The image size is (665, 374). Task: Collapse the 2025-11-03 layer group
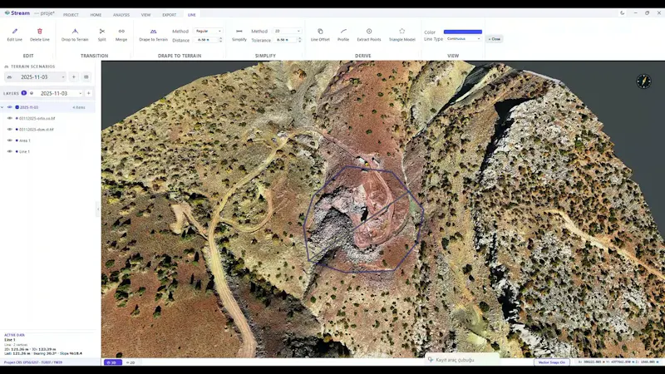[x=2, y=107]
